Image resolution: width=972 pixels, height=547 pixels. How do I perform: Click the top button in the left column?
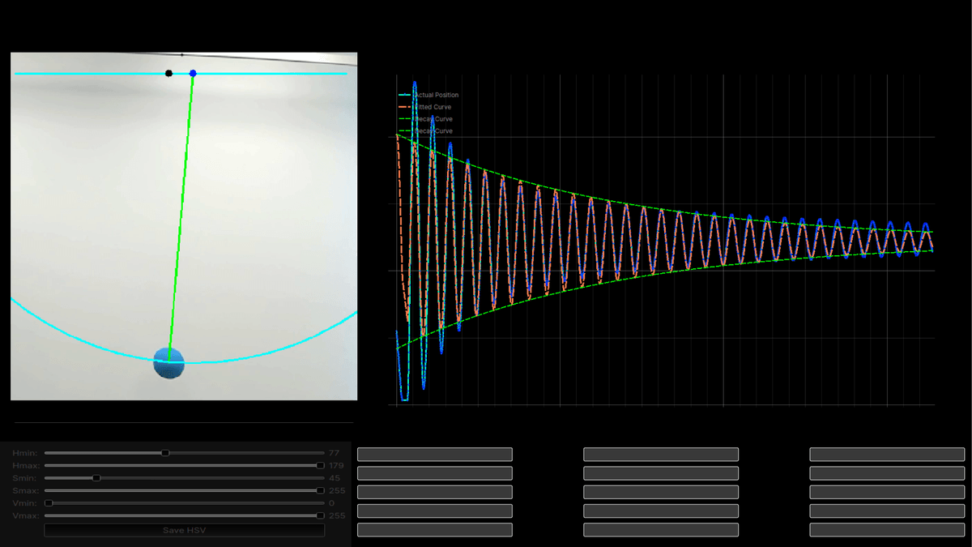pyautogui.click(x=435, y=455)
